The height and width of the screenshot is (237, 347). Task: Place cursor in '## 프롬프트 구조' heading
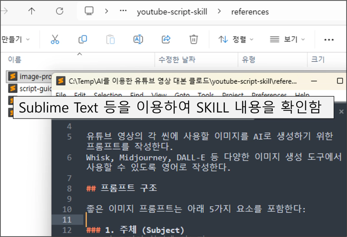pos(122,188)
